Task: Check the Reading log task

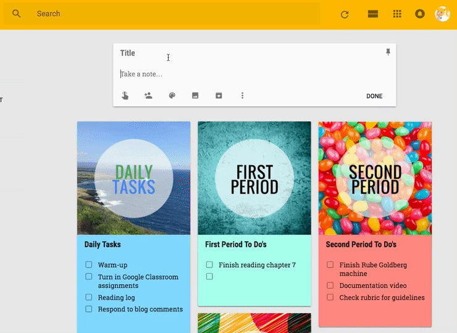Action: 88,297
